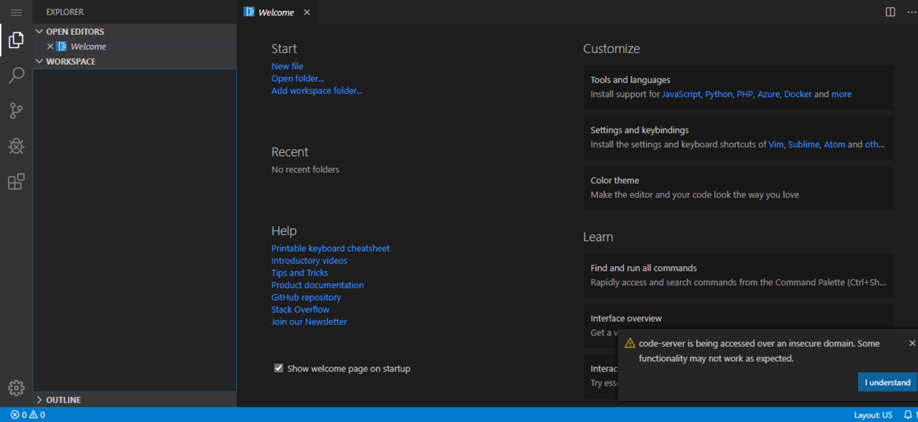This screenshot has width=918, height=422.
Task: Click the Open folder... link
Action: click(298, 78)
